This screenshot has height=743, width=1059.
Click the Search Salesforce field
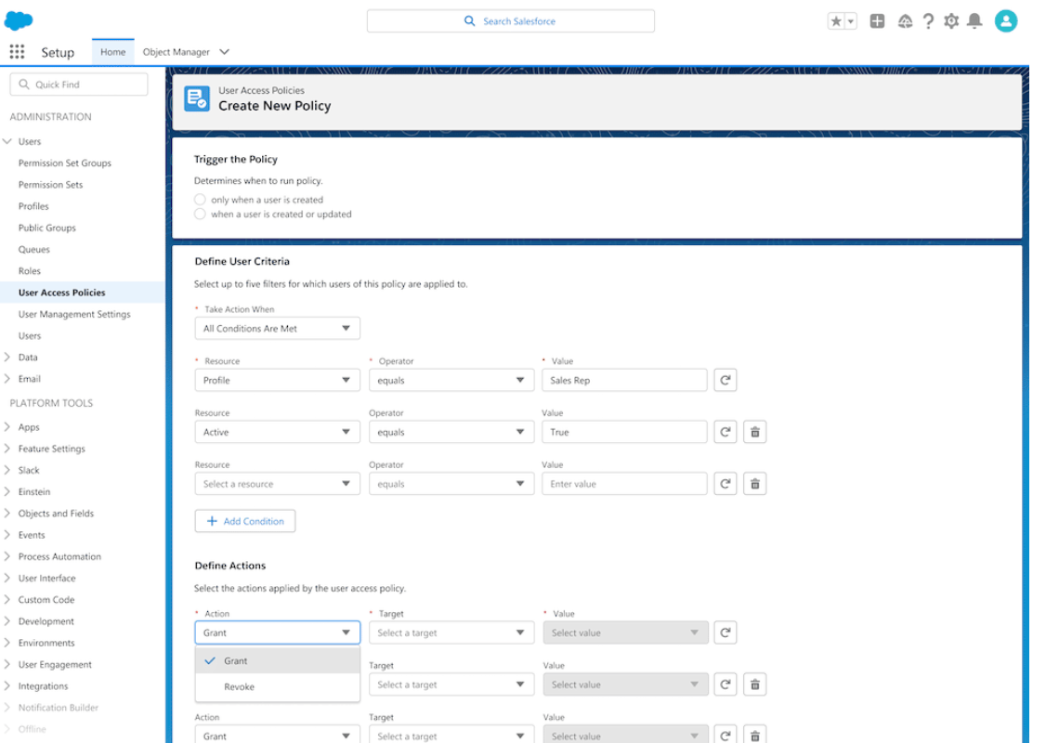(x=511, y=21)
